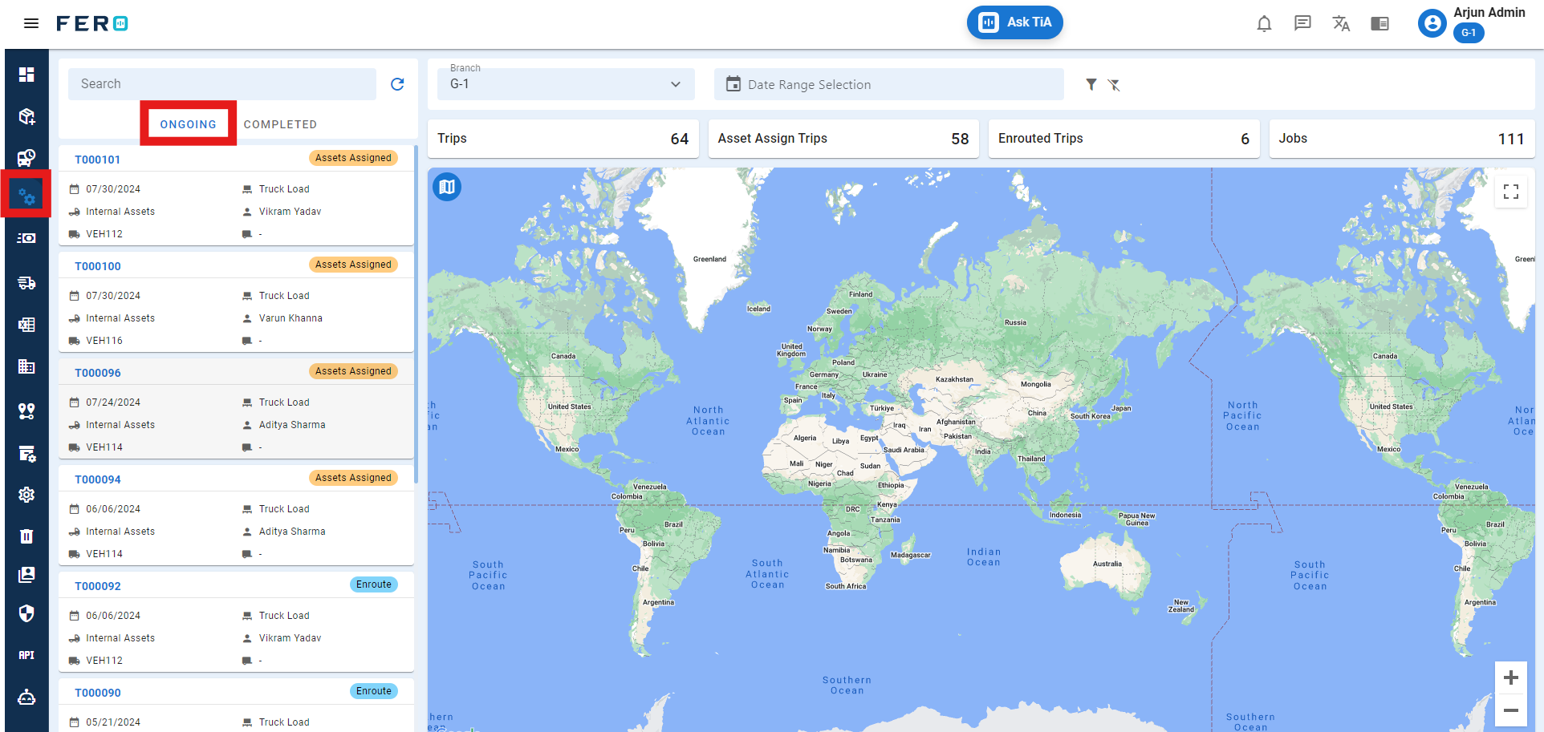Open the card settings sidebar icon
This screenshot has width=1544, height=732.
tap(26, 454)
